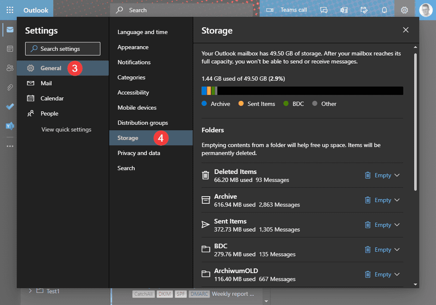Open the Yammer icon in the sidebar

tap(10, 125)
